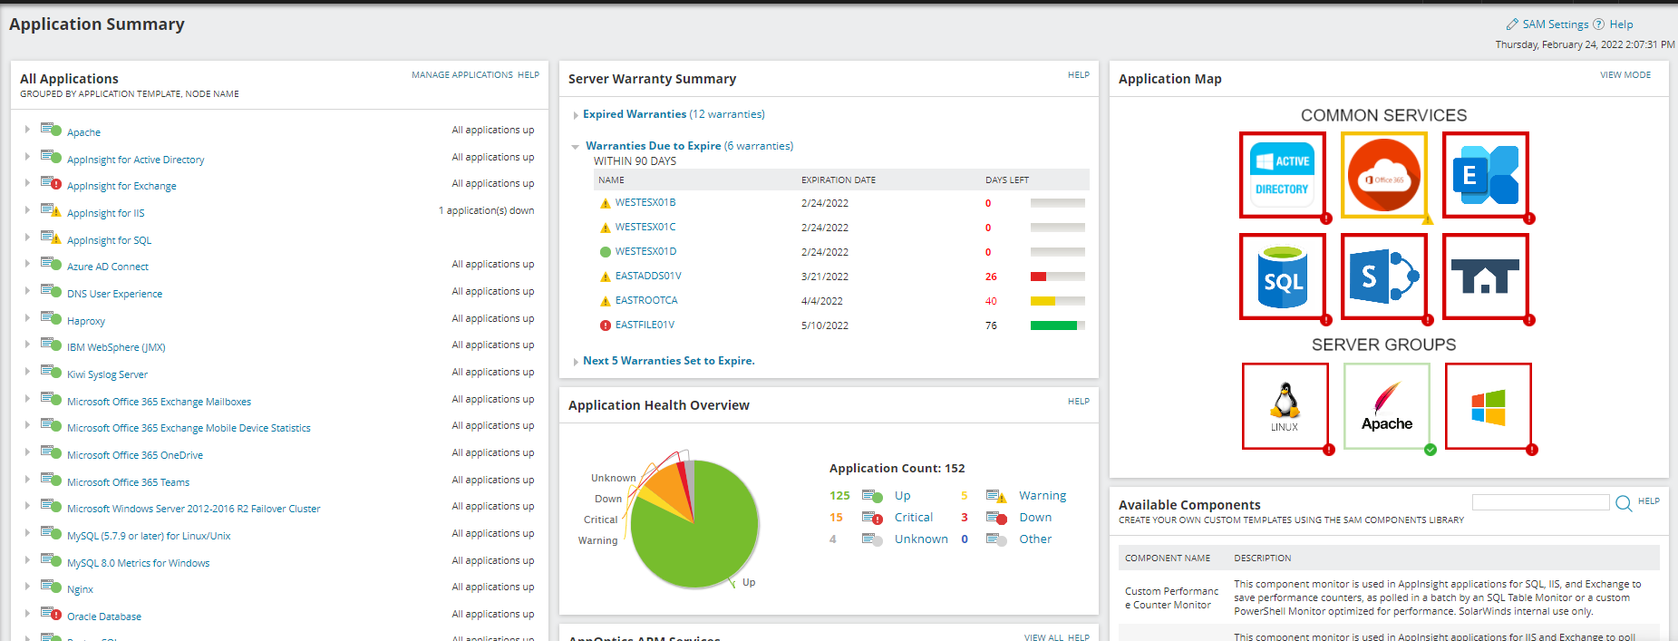This screenshot has height=641, width=1678.
Task: Open Manage Applications
Action: pos(462,75)
